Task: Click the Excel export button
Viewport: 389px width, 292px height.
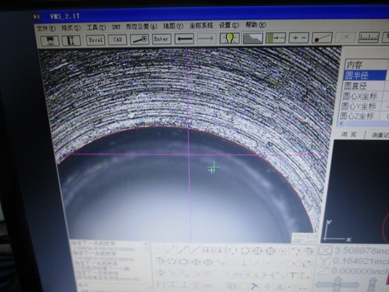Action: (96, 40)
